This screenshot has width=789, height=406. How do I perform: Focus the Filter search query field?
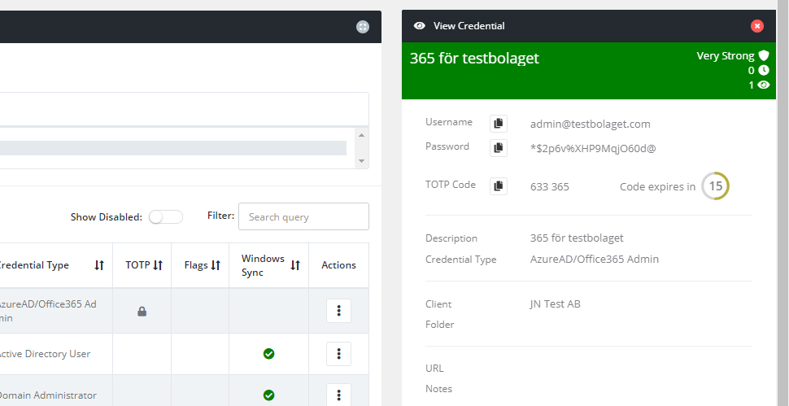click(x=303, y=216)
